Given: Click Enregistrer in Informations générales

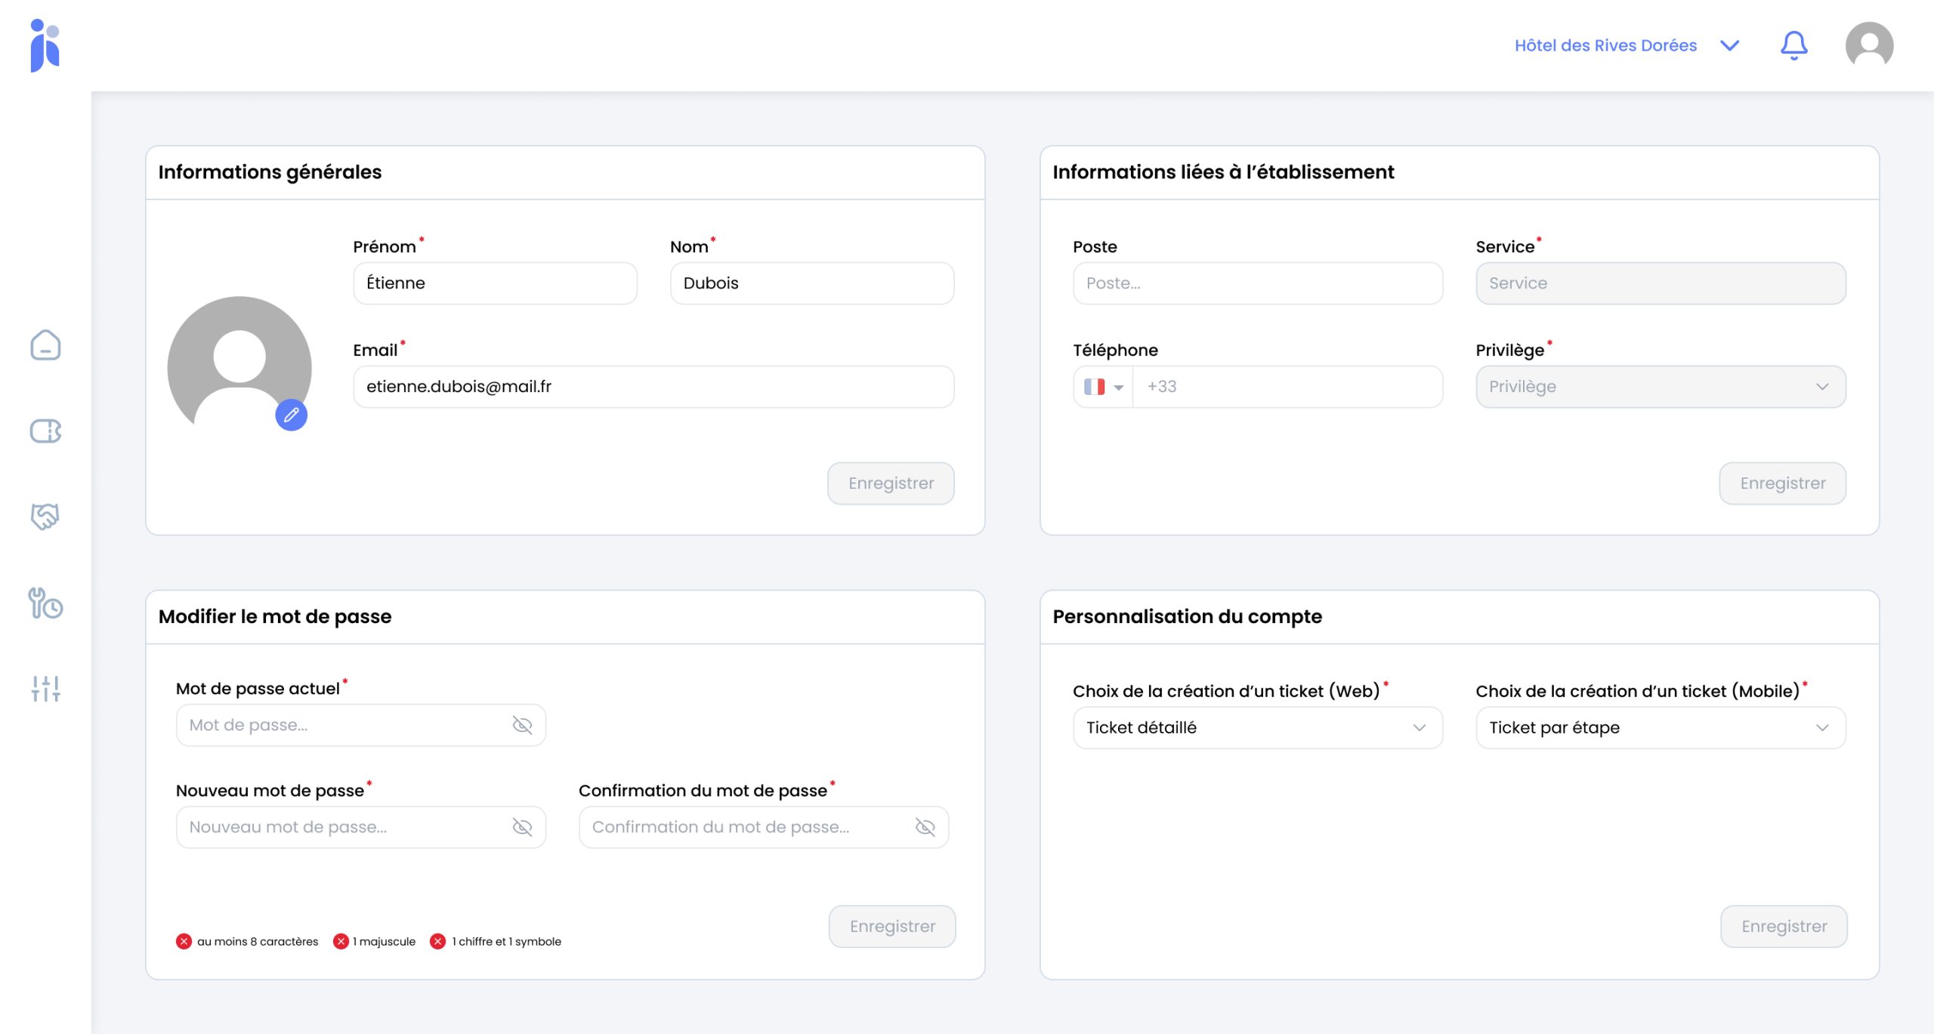Looking at the screenshot, I should click(890, 483).
